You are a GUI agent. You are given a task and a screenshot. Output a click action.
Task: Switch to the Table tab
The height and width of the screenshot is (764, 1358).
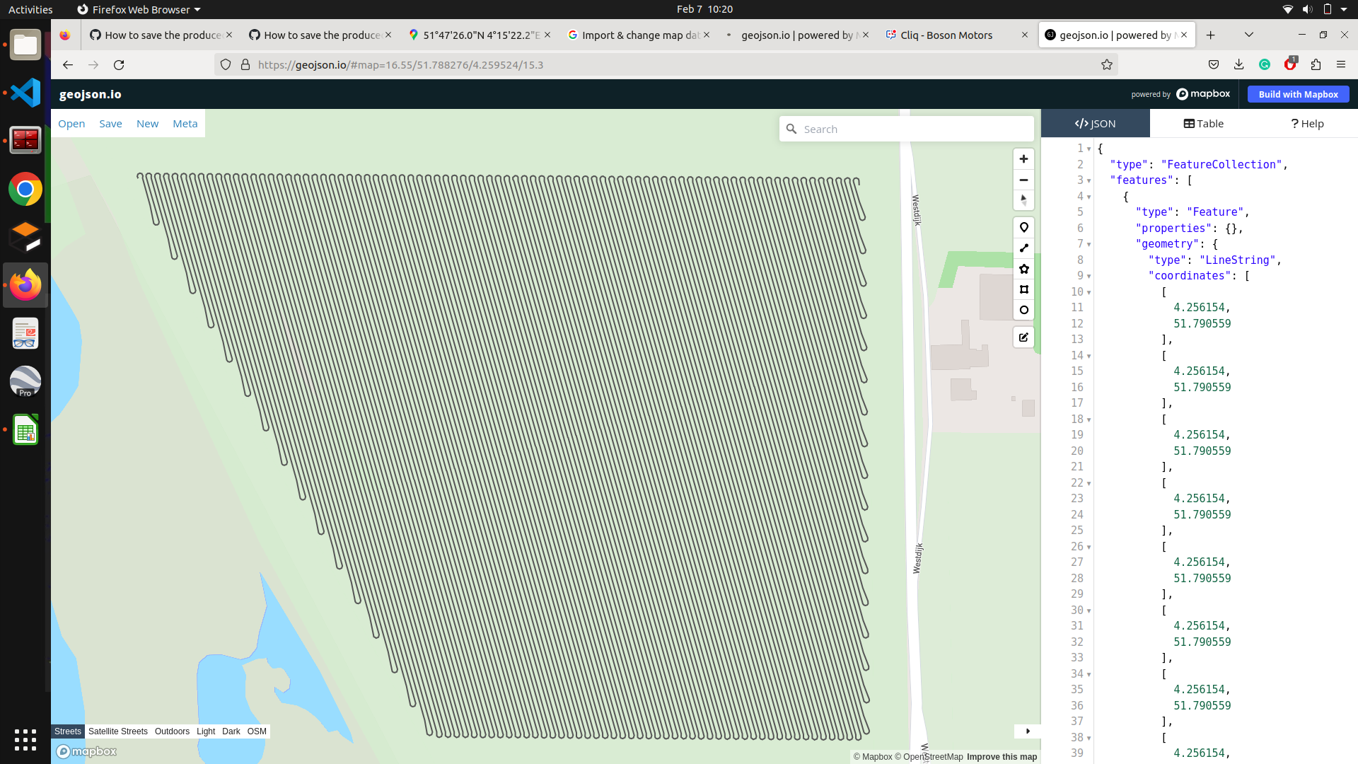pyautogui.click(x=1202, y=123)
